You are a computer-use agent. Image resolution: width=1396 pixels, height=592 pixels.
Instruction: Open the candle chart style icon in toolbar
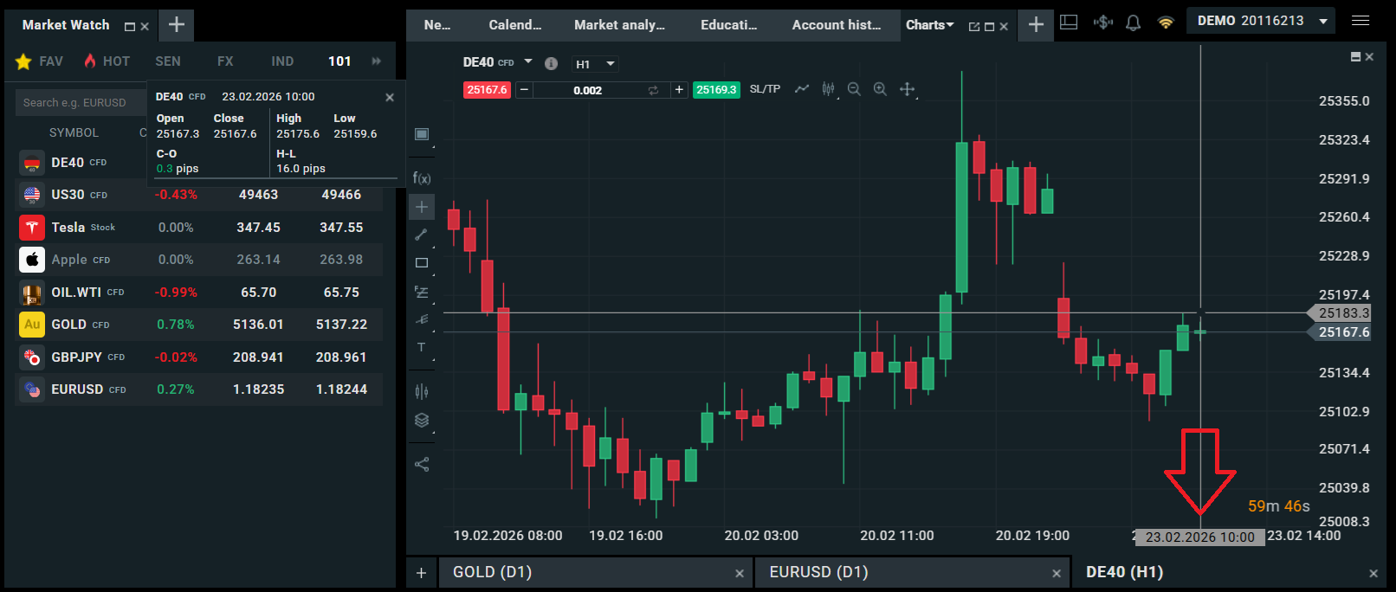829,88
